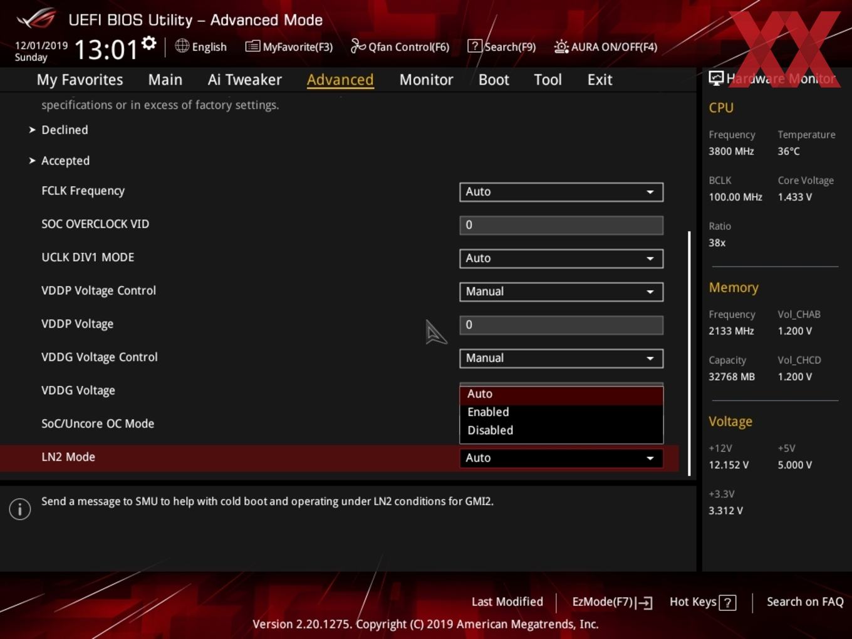Switch to the Tool tab
The width and height of the screenshot is (852, 639).
click(548, 80)
